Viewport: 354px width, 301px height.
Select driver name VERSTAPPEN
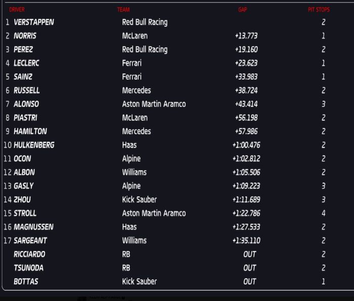click(x=34, y=22)
